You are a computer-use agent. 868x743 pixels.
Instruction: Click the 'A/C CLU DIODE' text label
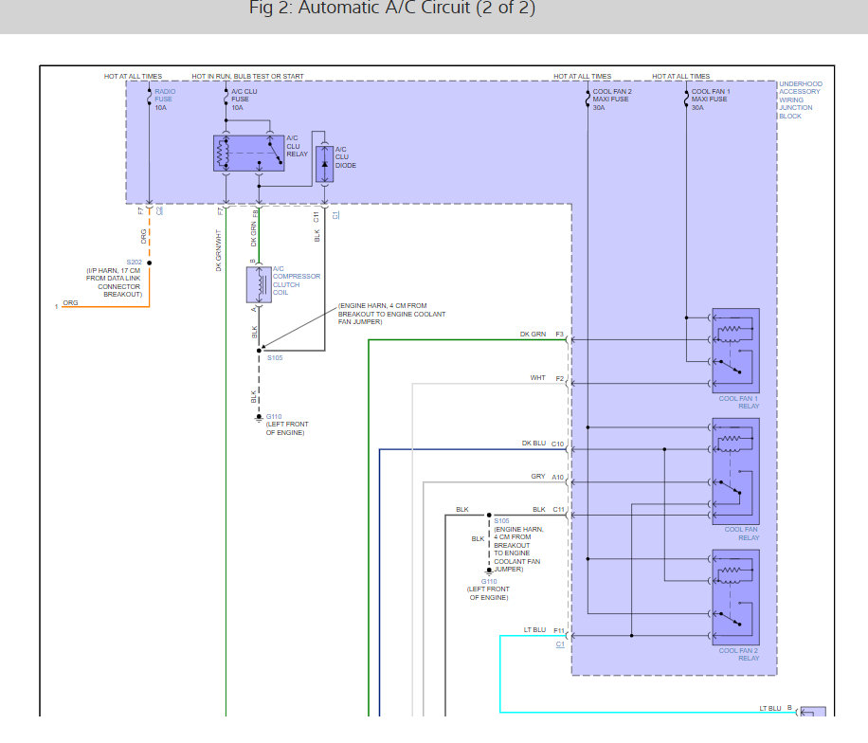346,157
